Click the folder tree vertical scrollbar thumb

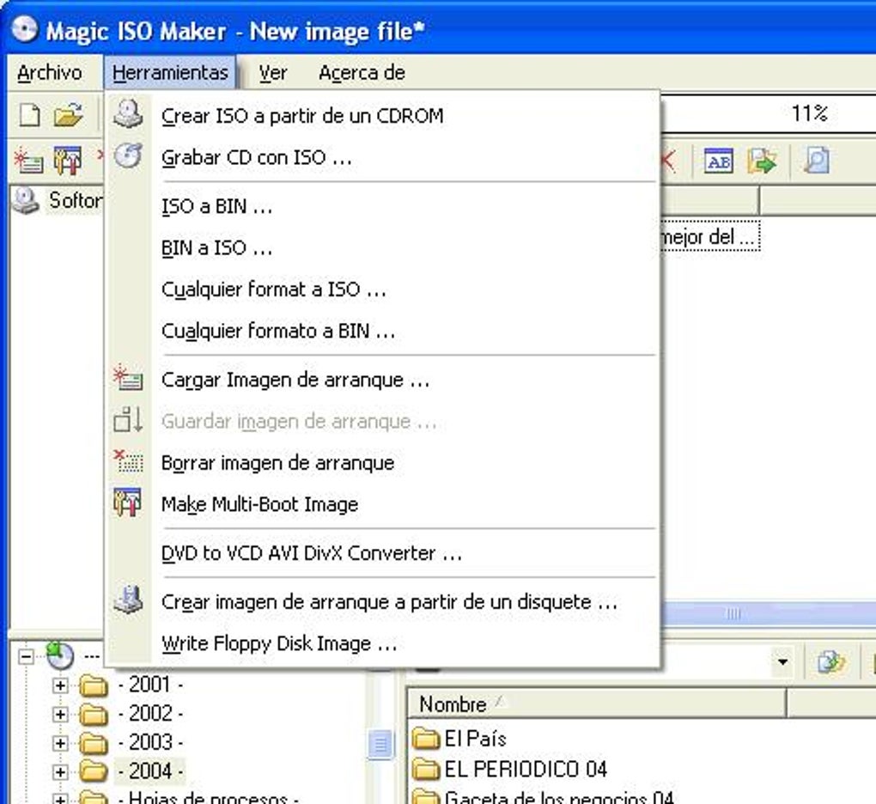(x=380, y=744)
